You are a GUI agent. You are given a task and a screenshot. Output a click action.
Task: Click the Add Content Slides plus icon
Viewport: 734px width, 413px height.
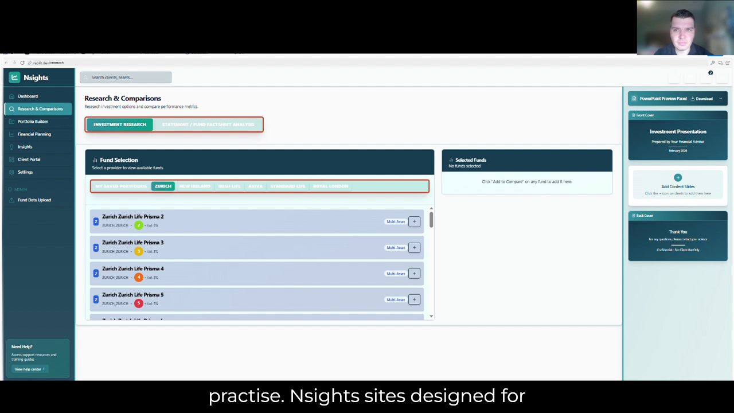(x=678, y=178)
